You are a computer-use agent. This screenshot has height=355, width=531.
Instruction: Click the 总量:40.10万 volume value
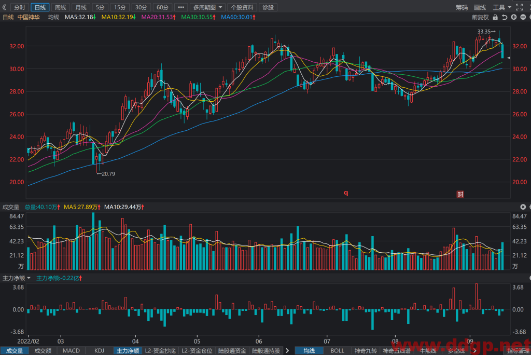tap(43, 207)
